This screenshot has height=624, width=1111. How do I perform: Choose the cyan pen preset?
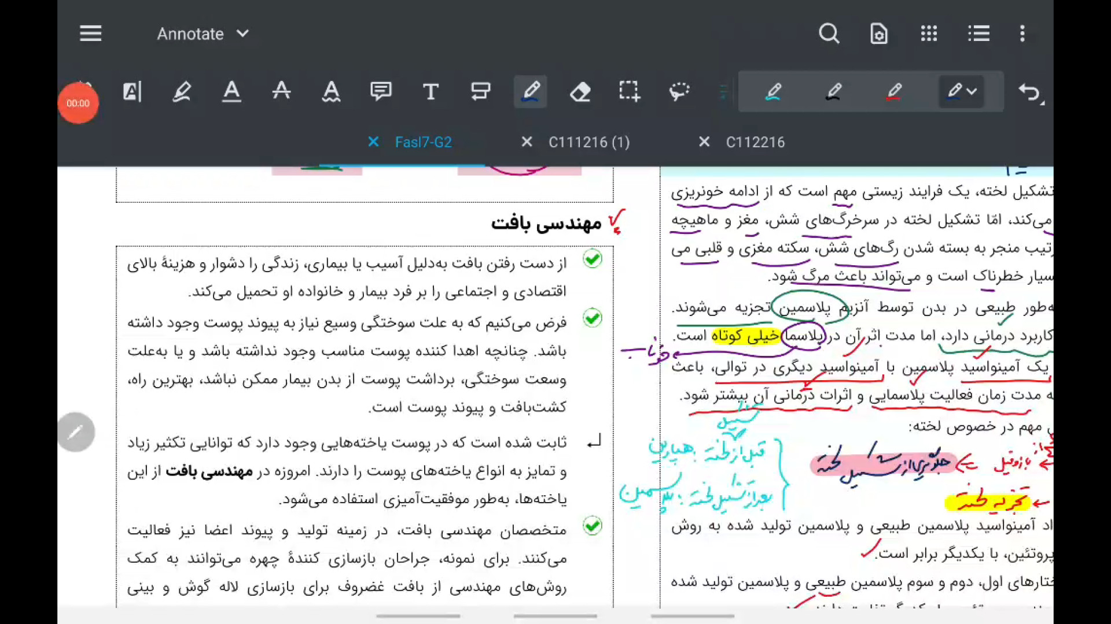click(x=774, y=91)
